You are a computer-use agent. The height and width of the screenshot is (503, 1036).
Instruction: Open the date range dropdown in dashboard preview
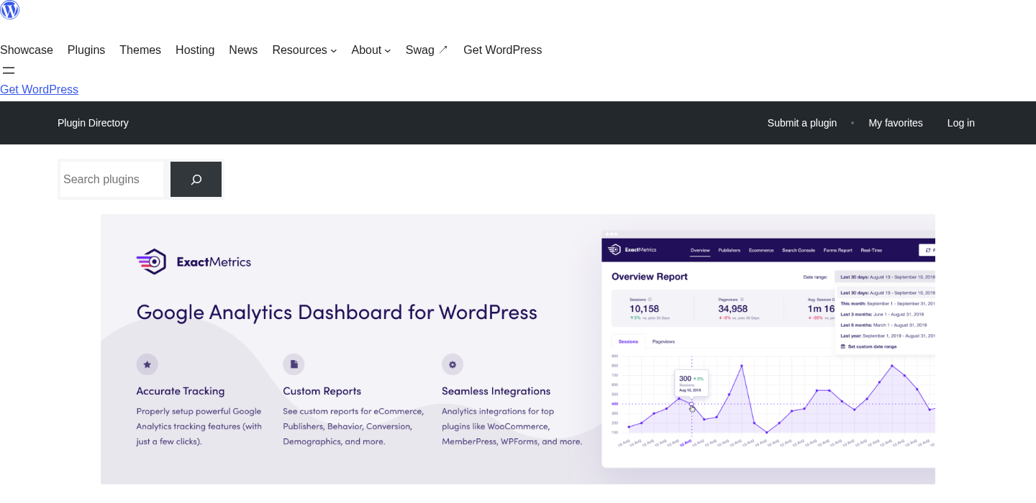(x=885, y=277)
